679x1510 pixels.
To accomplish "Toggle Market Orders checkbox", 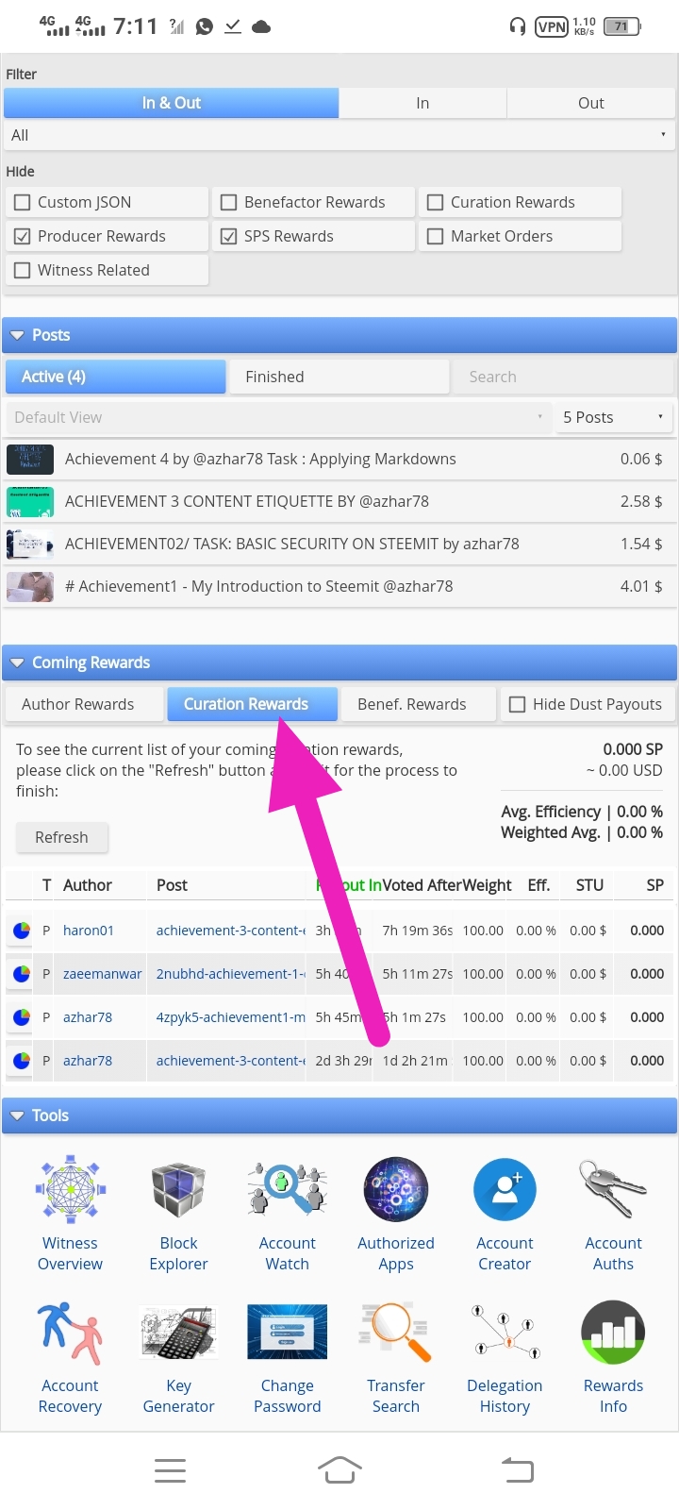I will [435, 236].
